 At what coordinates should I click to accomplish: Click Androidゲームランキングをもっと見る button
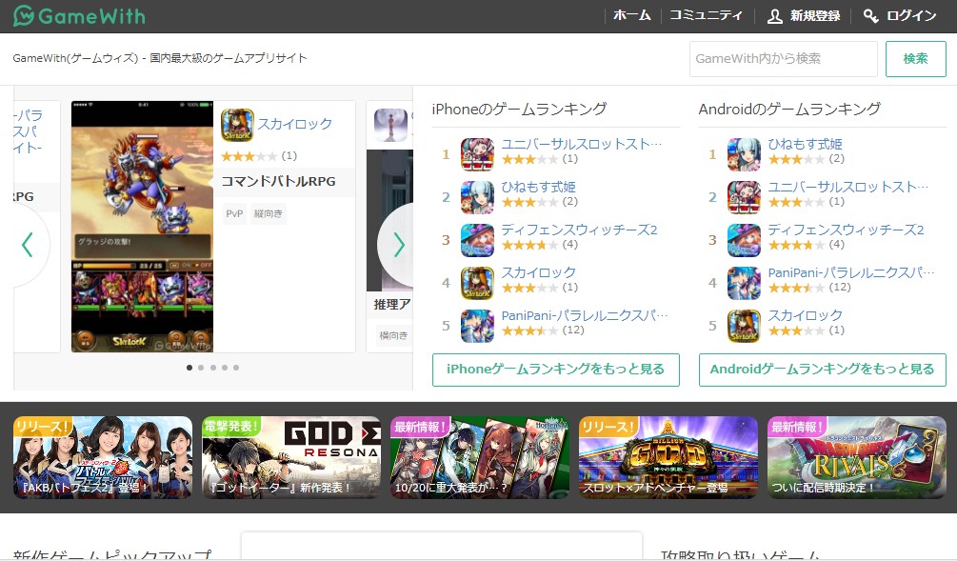(822, 370)
